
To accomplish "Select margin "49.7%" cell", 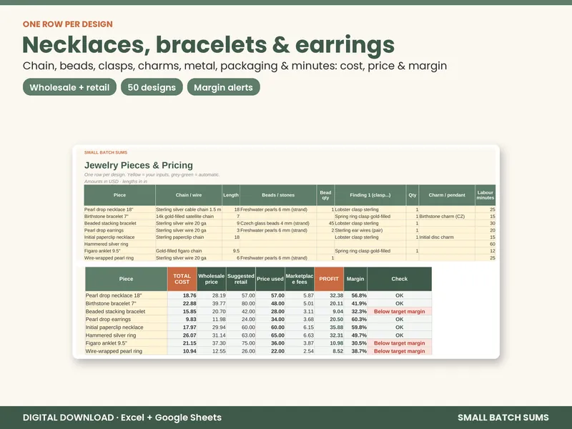I will [355, 335].
